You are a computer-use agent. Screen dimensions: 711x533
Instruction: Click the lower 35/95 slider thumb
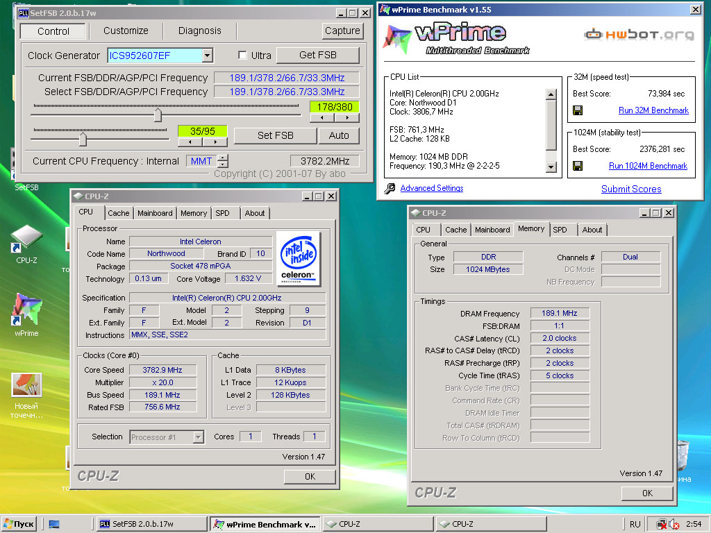click(x=83, y=139)
